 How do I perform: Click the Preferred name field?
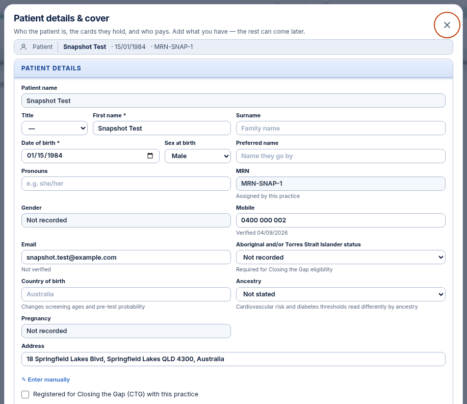coord(341,156)
